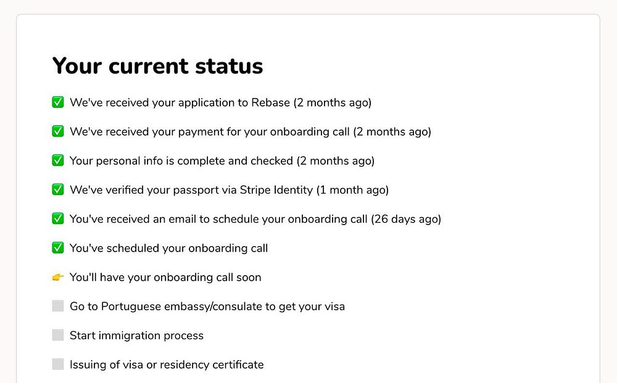Click green checkmark beside email to schedule
Image resolution: width=617 pixels, height=383 pixels.
point(58,219)
